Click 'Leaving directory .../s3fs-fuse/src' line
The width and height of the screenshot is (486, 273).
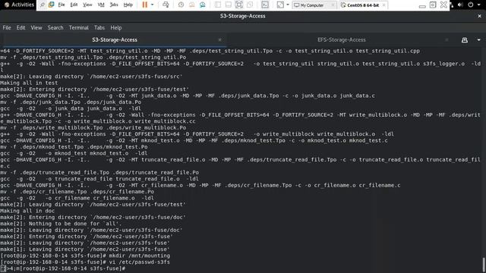tap(91, 77)
